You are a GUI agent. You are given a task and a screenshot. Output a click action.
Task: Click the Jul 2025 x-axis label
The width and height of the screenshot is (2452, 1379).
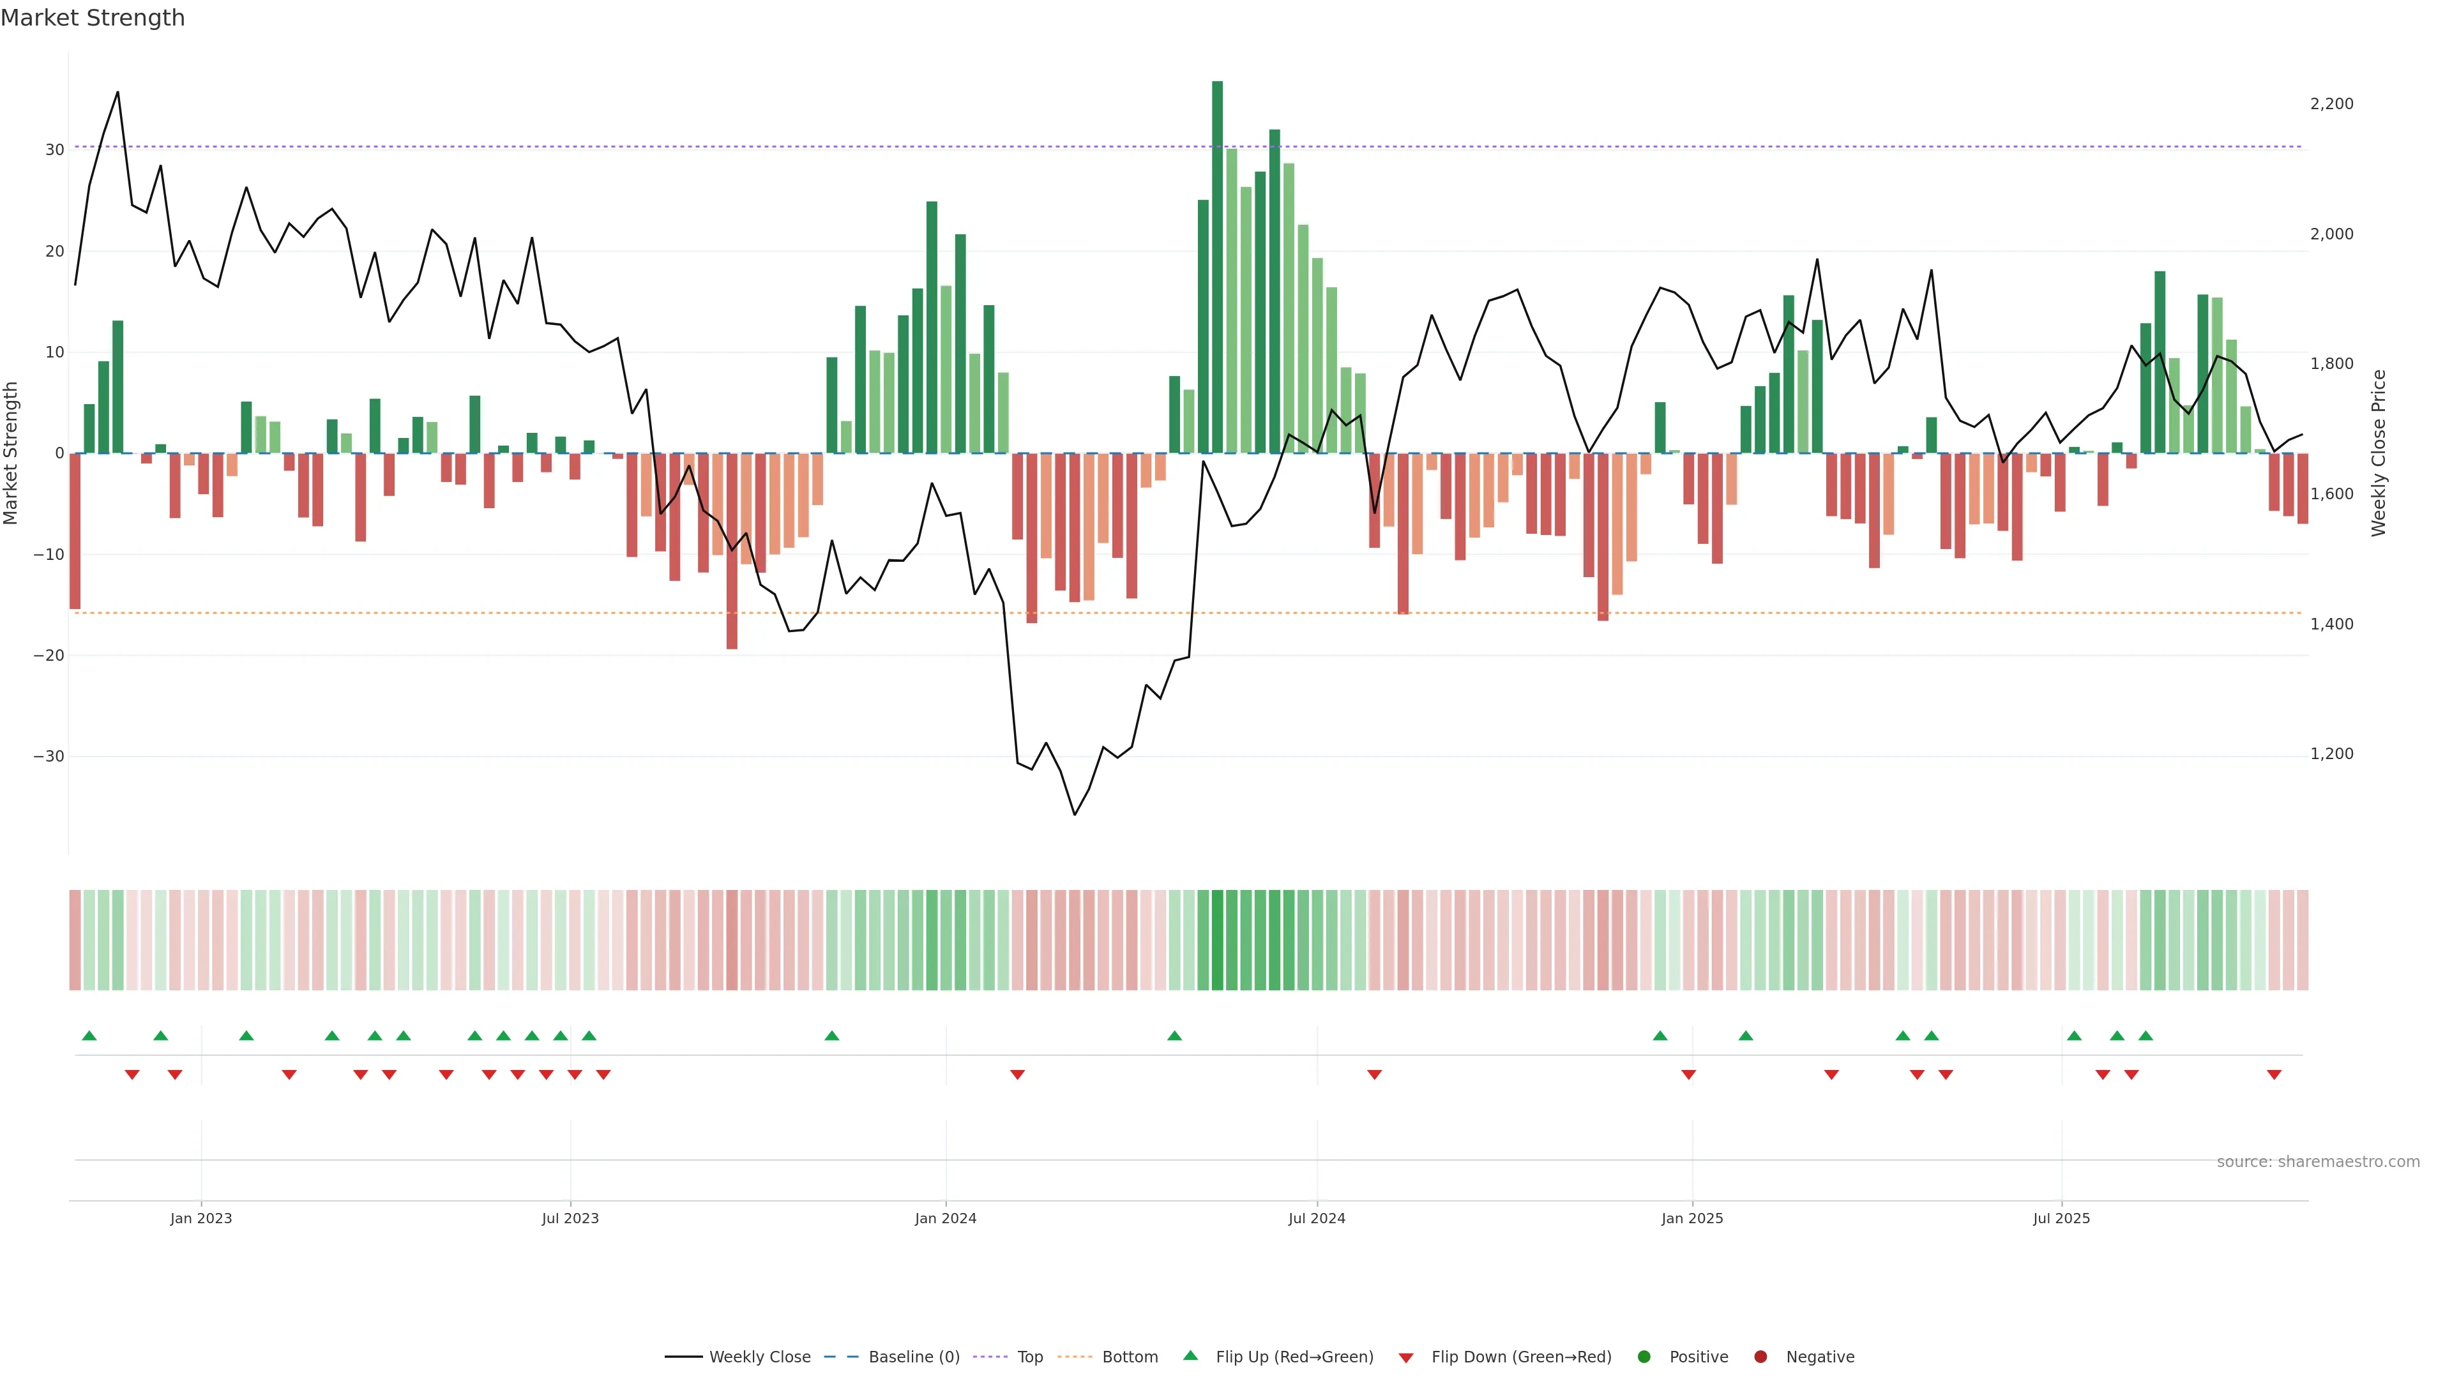tap(2061, 1218)
